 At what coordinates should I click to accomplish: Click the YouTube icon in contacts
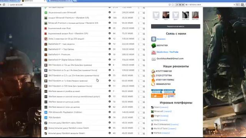point(154,52)
